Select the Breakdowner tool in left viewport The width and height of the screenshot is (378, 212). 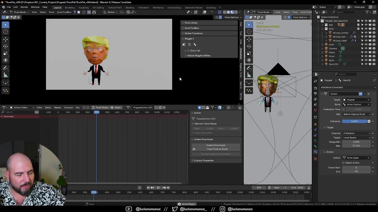click(x=6, y=83)
